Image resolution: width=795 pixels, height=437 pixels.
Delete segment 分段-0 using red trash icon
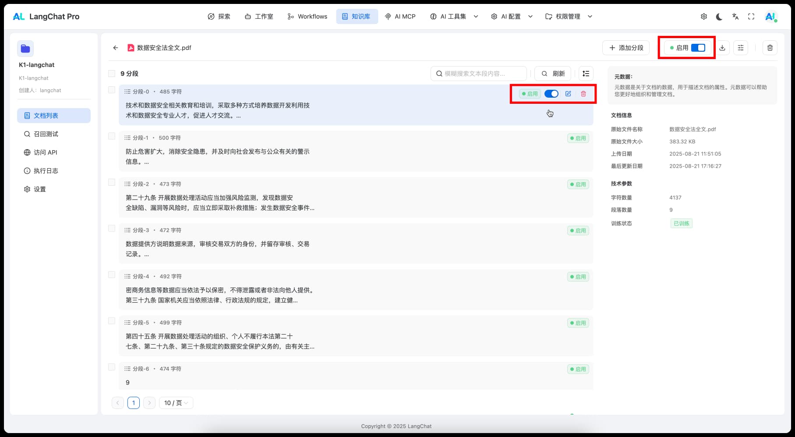[583, 94]
